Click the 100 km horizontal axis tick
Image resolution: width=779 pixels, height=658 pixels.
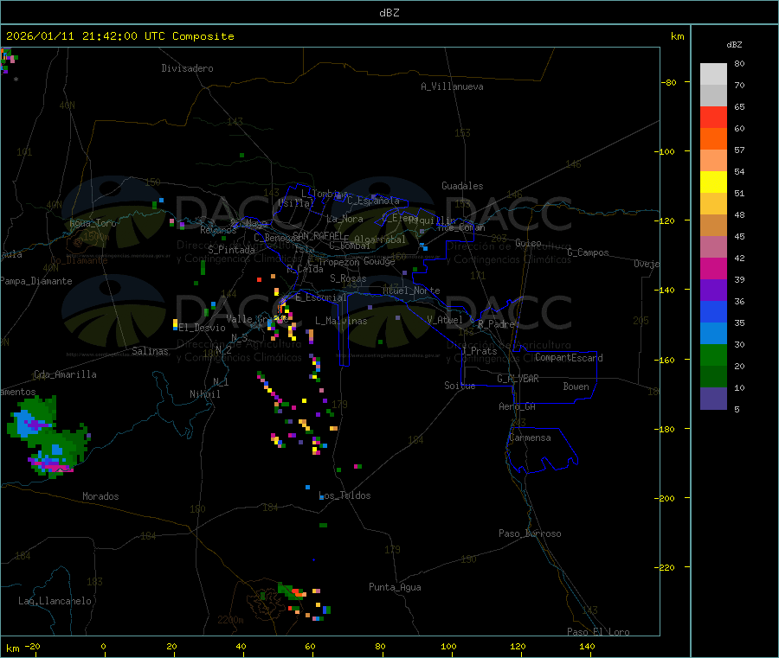click(448, 646)
